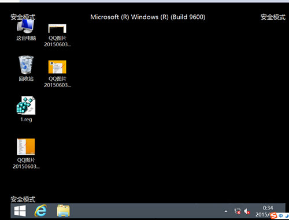Open the Windows Start button
289x220 pixels.
tap(20, 211)
